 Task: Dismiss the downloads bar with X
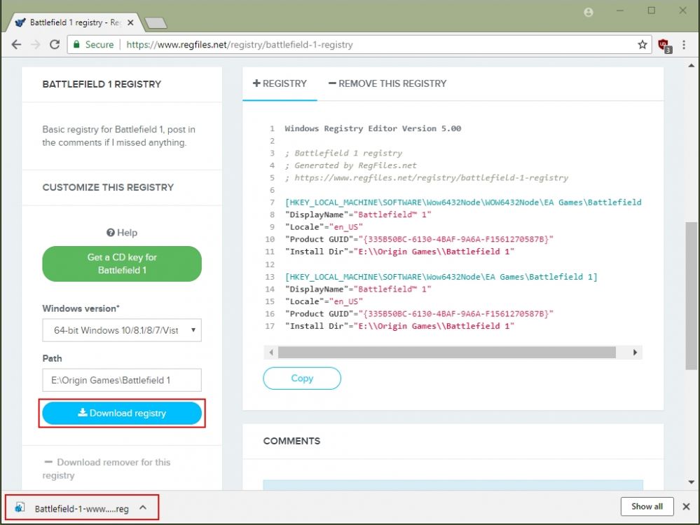(685, 506)
